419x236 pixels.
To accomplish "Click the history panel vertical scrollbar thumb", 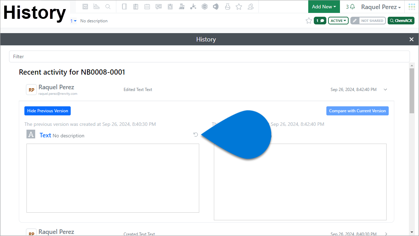I will click(x=412, y=91).
